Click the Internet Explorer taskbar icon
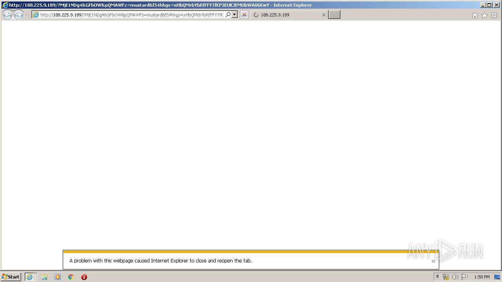 30,277
